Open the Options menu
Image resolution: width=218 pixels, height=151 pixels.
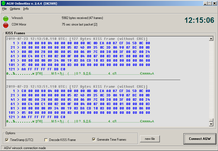(15, 9)
